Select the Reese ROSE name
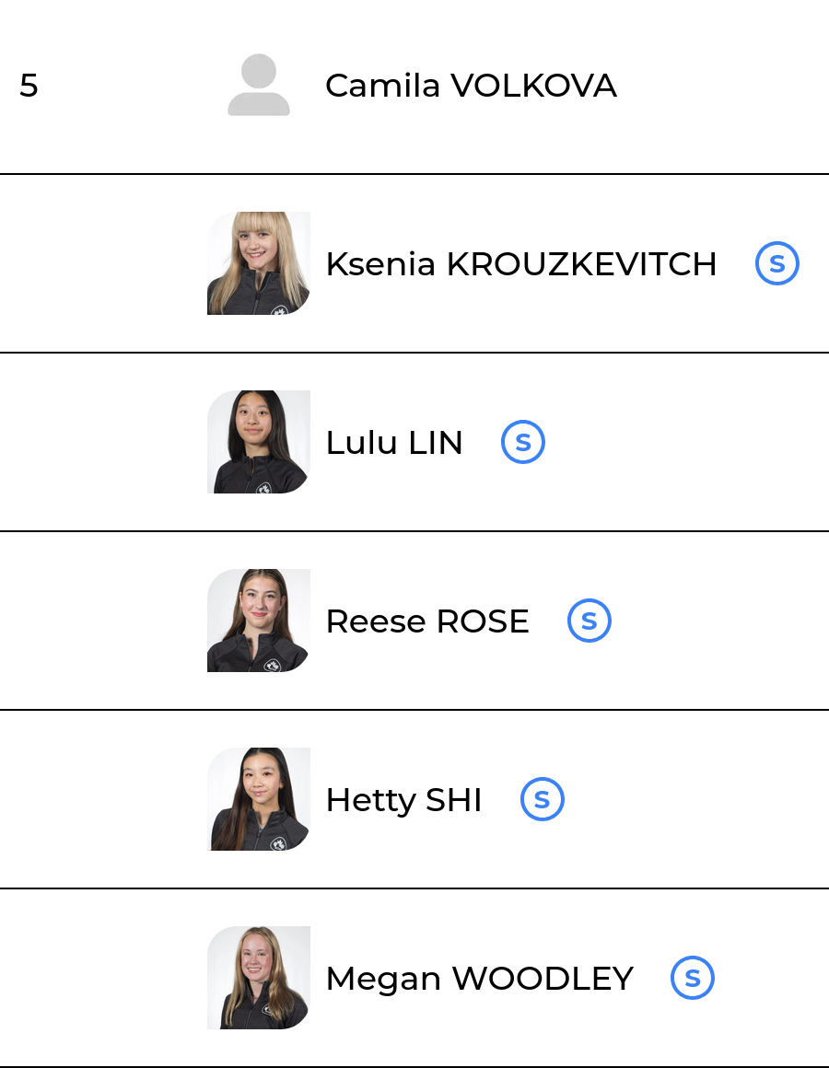Image resolution: width=829 pixels, height=1068 pixels. [426, 621]
